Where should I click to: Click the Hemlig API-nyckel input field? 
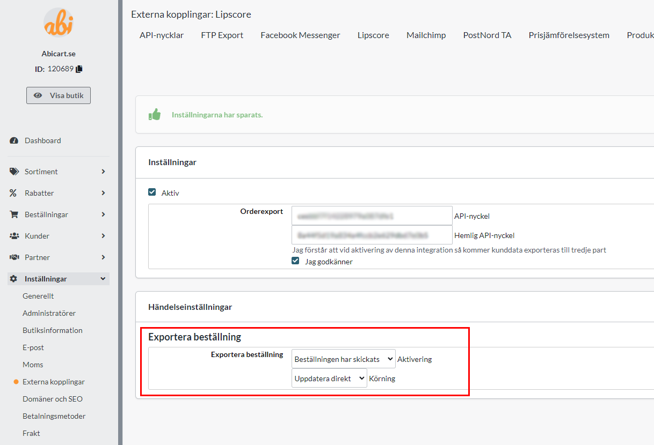pyautogui.click(x=372, y=235)
